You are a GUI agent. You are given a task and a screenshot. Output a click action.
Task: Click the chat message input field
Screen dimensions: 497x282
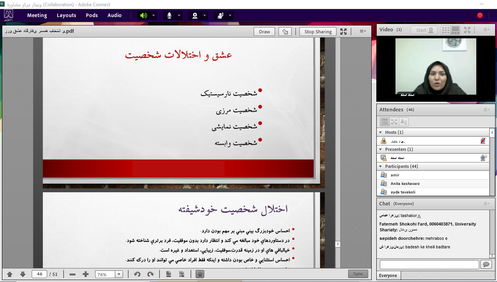point(429,265)
